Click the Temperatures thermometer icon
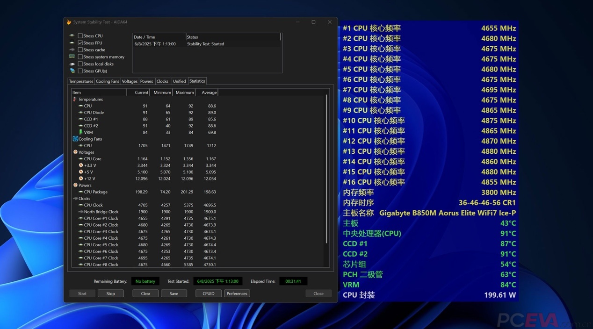The height and width of the screenshot is (329, 593). tap(75, 99)
